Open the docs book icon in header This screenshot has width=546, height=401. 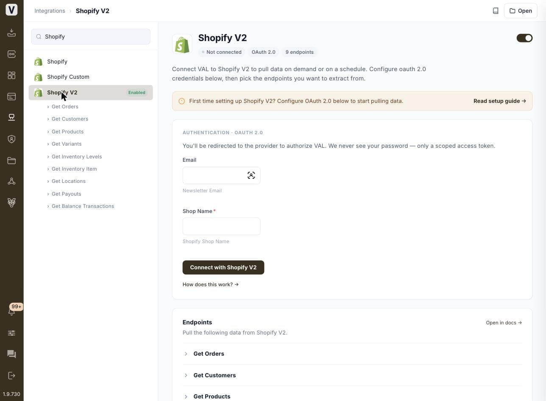click(x=496, y=11)
